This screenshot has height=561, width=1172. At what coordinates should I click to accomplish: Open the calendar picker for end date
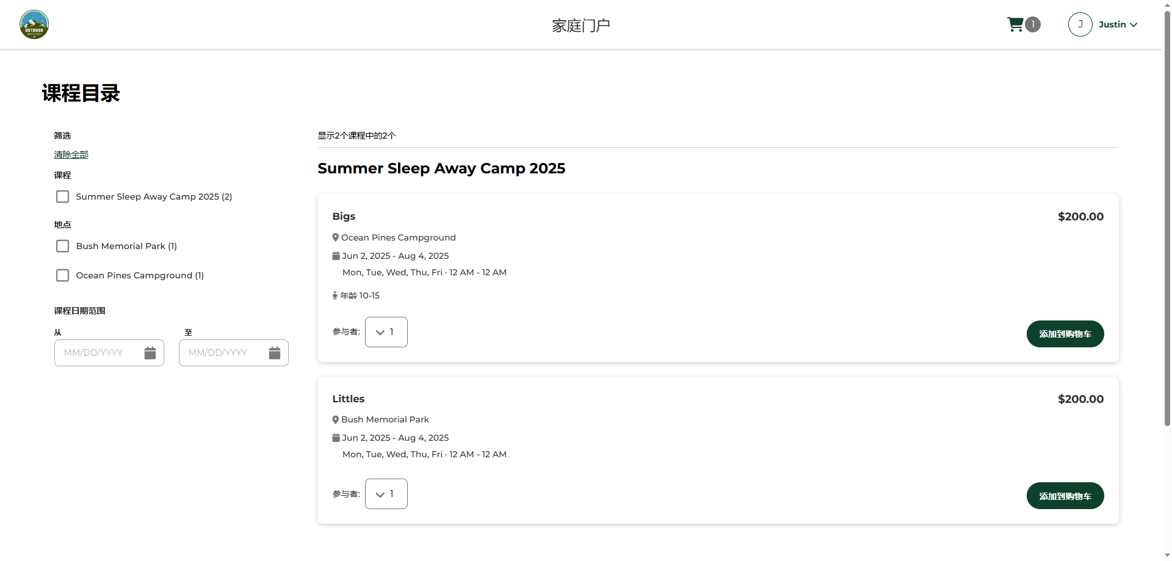(x=275, y=353)
